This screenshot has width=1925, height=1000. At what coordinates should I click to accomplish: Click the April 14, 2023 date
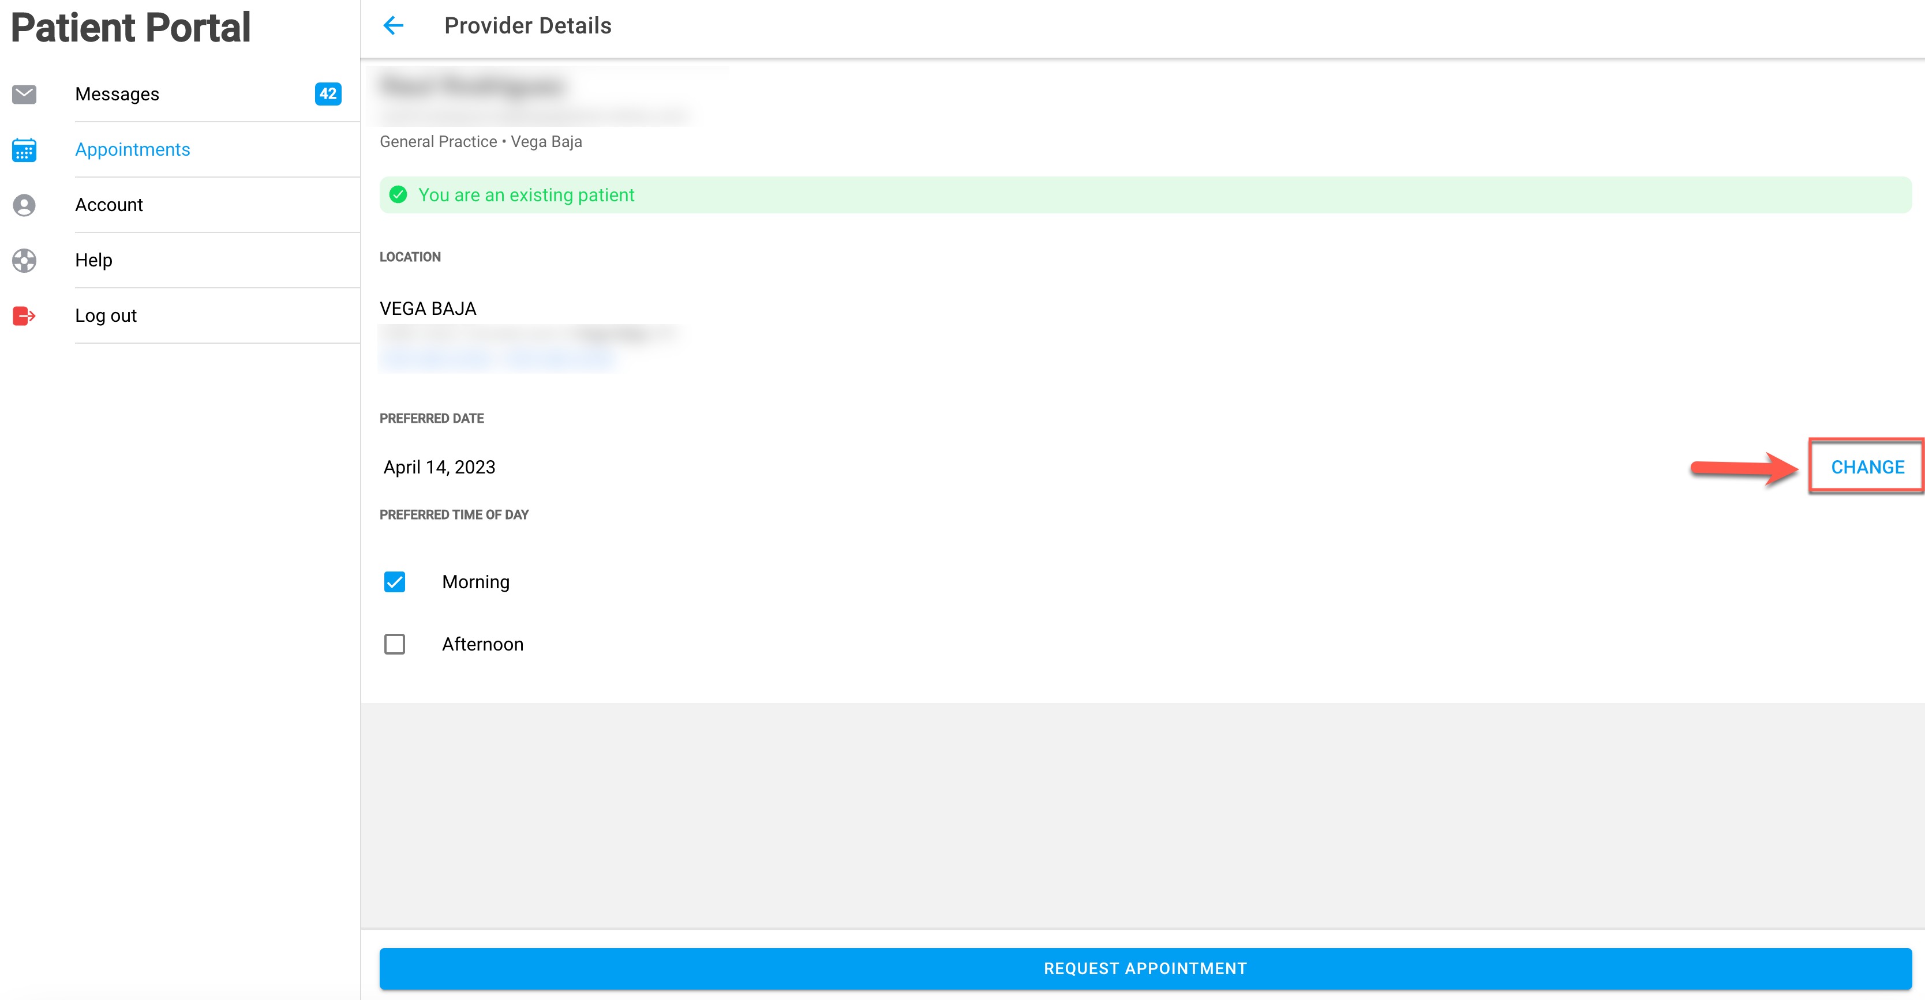click(x=439, y=467)
